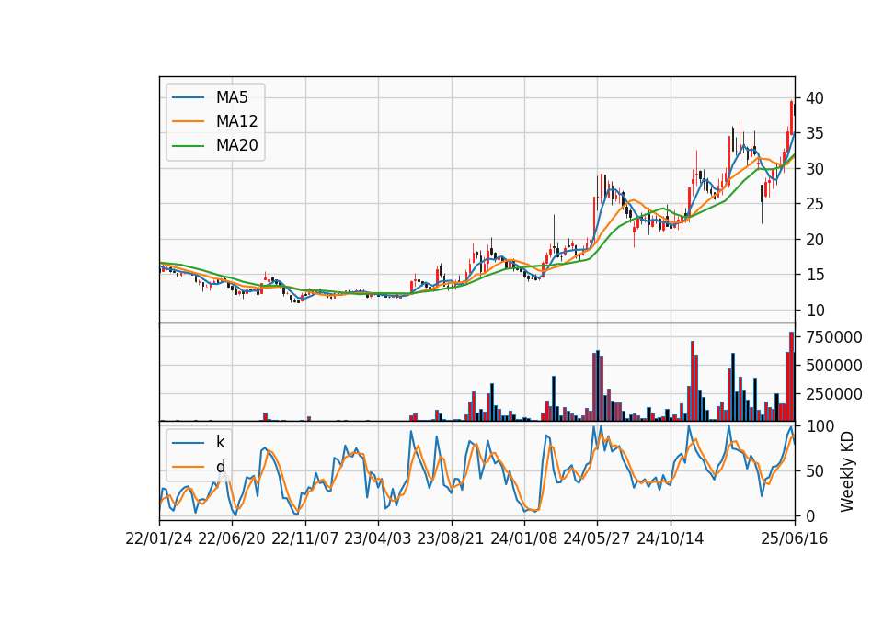
Task: Click the blue MA5 legend line sample
Action: (188, 98)
